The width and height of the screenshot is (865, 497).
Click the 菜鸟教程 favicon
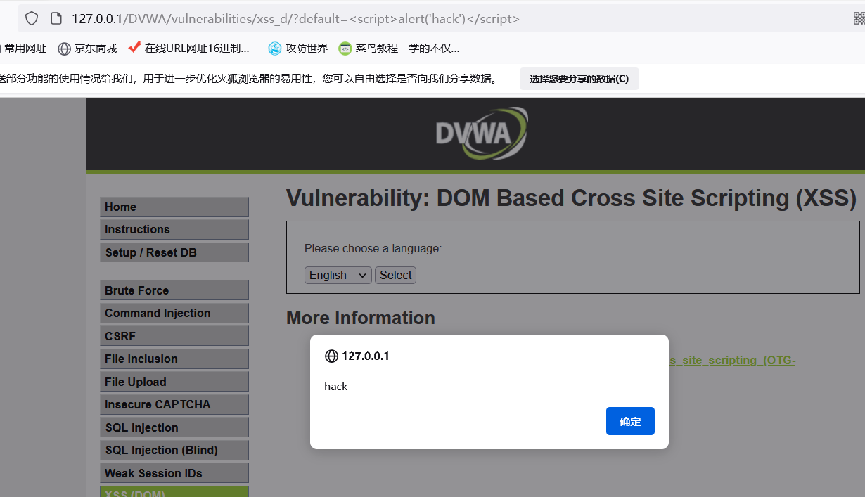tap(345, 49)
